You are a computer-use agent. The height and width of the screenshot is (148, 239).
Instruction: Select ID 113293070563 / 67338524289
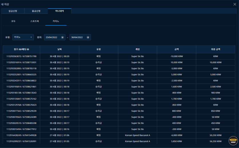[x=21, y=117]
